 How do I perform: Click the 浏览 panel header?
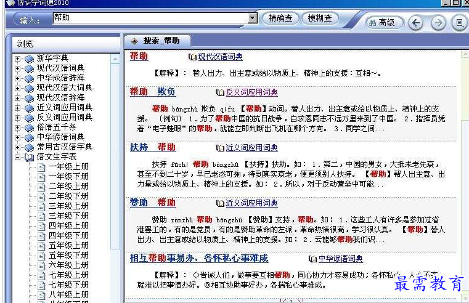[x=65, y=44]
